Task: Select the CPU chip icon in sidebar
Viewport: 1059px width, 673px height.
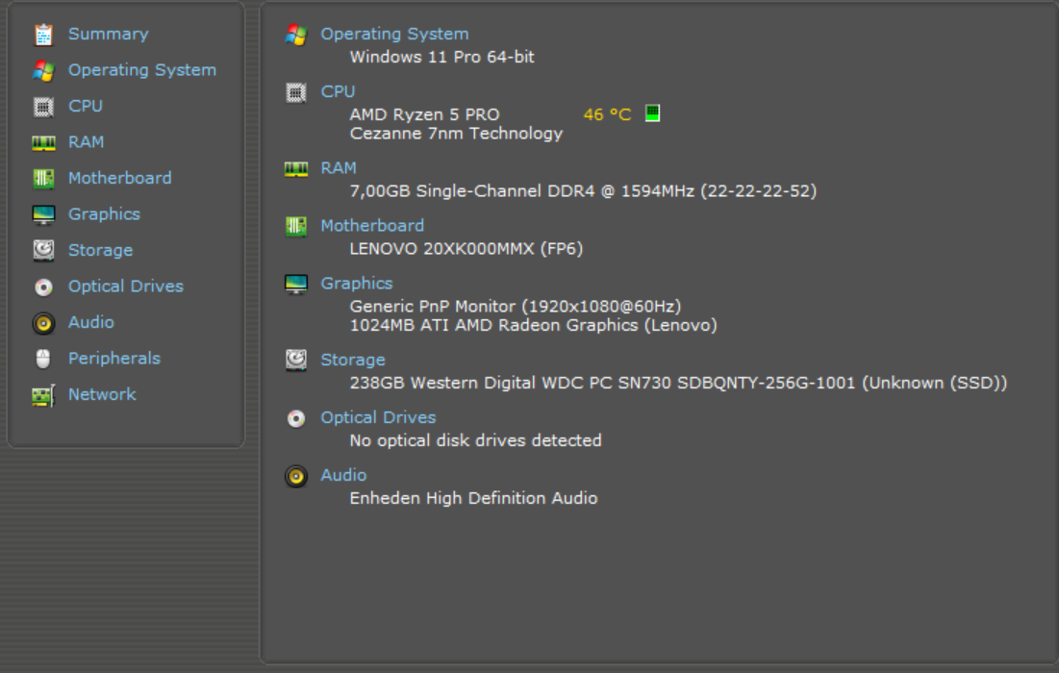Action: click(44, 107)
